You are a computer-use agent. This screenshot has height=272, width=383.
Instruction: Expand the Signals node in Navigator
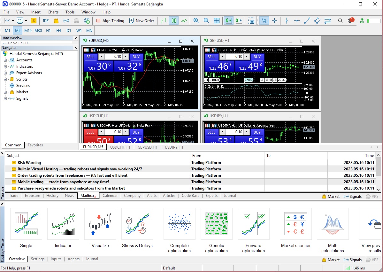pyautogui.click(x=5, y=98)
